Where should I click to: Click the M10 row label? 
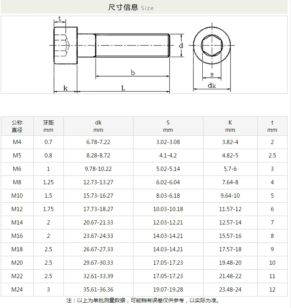click(x=17, y=196)
